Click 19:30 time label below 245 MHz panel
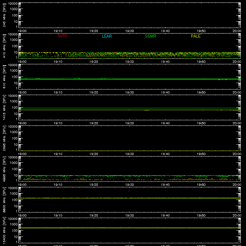The height and width of the screenshot is (246, 246). pyautogui.click(x=129, y=31)
